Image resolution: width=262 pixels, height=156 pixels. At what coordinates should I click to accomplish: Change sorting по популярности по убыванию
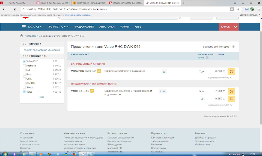click(42, 50)
